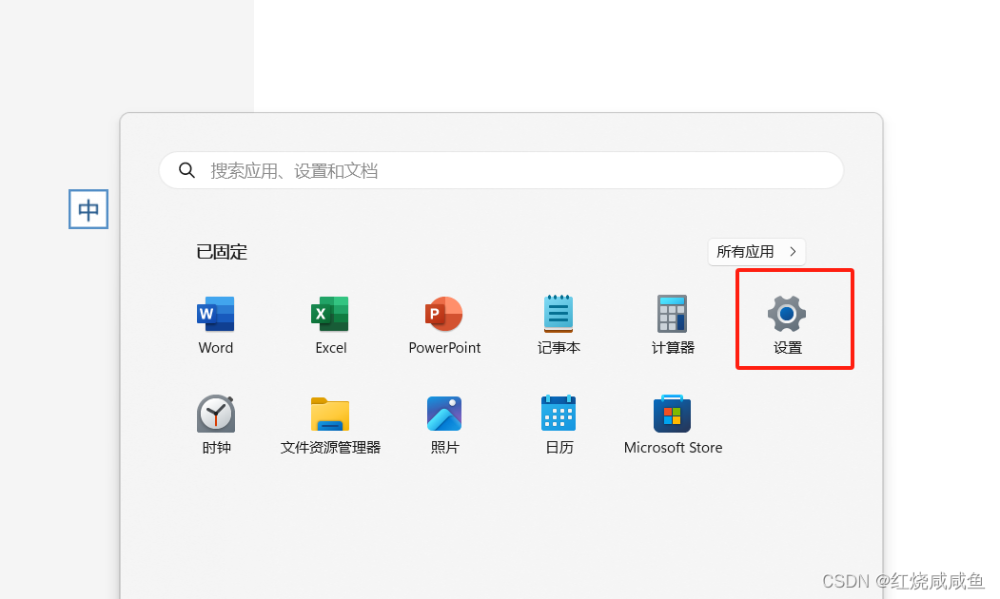
Task: Focus the 搜索应用、设置和文档 search box
Action: click(x=501, y=170)
